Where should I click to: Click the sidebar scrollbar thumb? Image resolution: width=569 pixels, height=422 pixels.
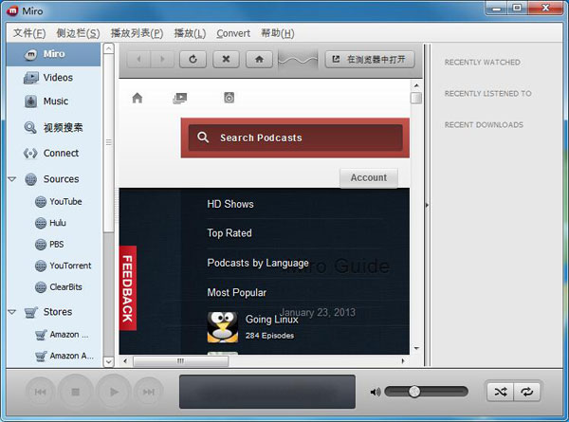point(108,142)
